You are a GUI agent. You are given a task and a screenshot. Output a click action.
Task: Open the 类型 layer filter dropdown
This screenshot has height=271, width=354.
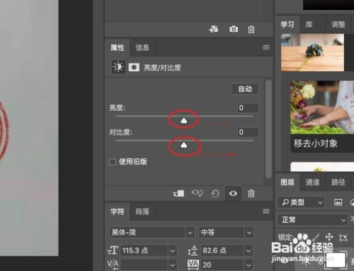(301, 202)
